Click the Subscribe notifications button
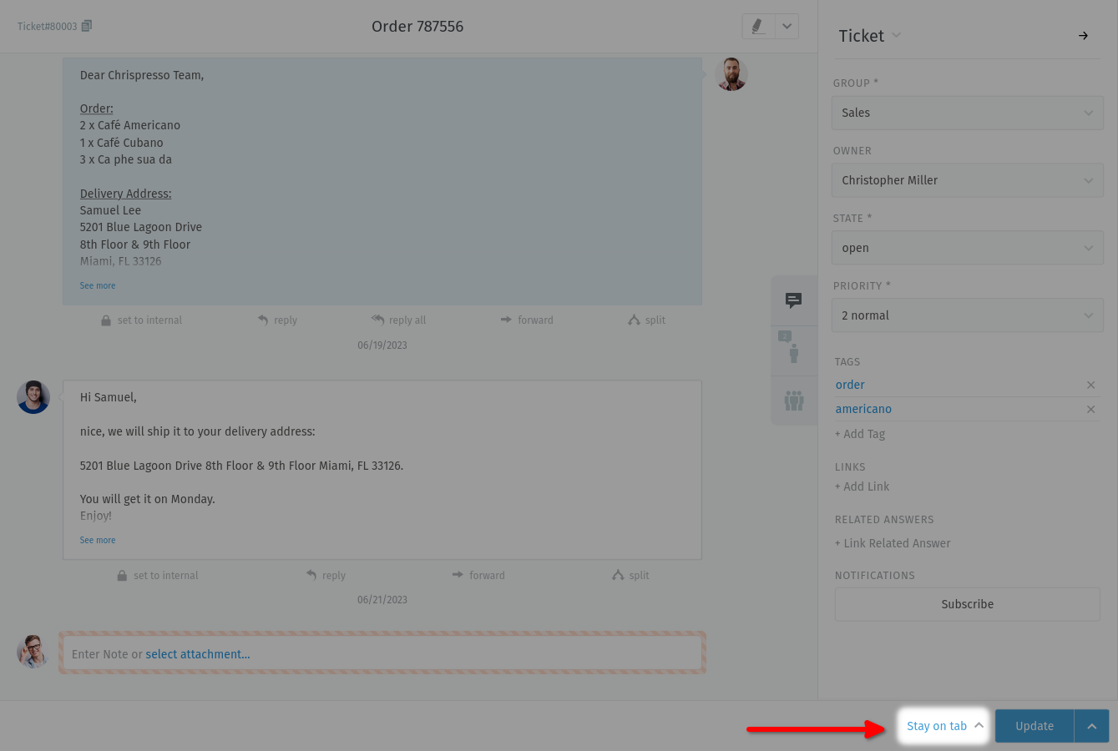Image resolution: width=1118 pixels, height=751 pixels. [x=967, y=604]
